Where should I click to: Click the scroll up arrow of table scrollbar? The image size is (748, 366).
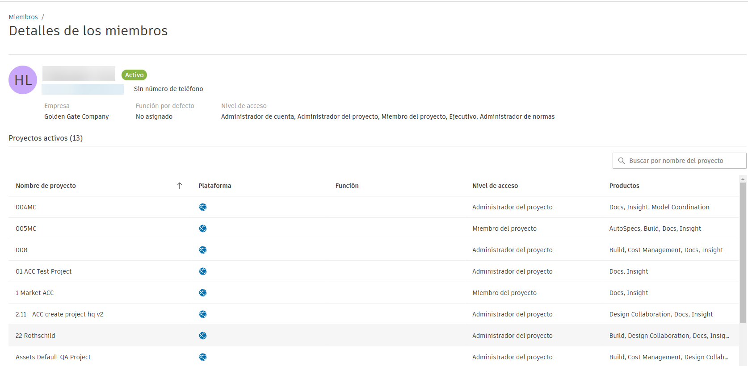point(743,179)
